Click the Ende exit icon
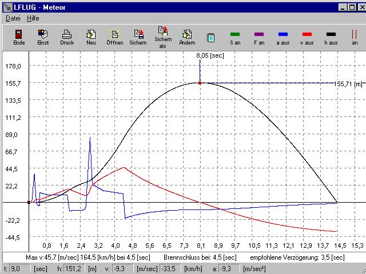 (x=18, y=37)
